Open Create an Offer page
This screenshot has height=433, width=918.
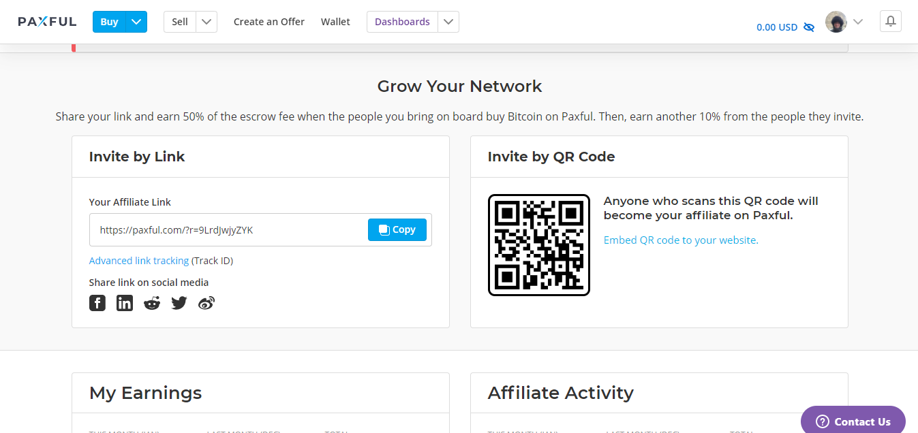[x=269, y=22]
